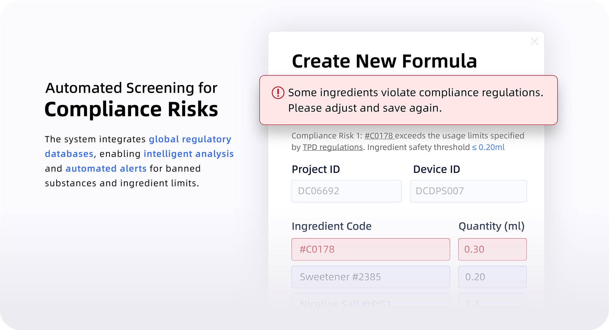Select the 3.3 quantity field
Image resolution: width=609 pixels, height=330 pixels.
(492, 301)
